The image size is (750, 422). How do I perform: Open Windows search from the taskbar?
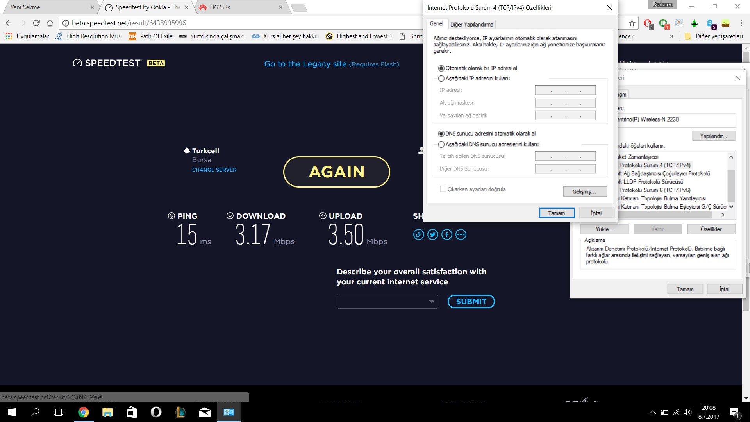pos(35,412)
